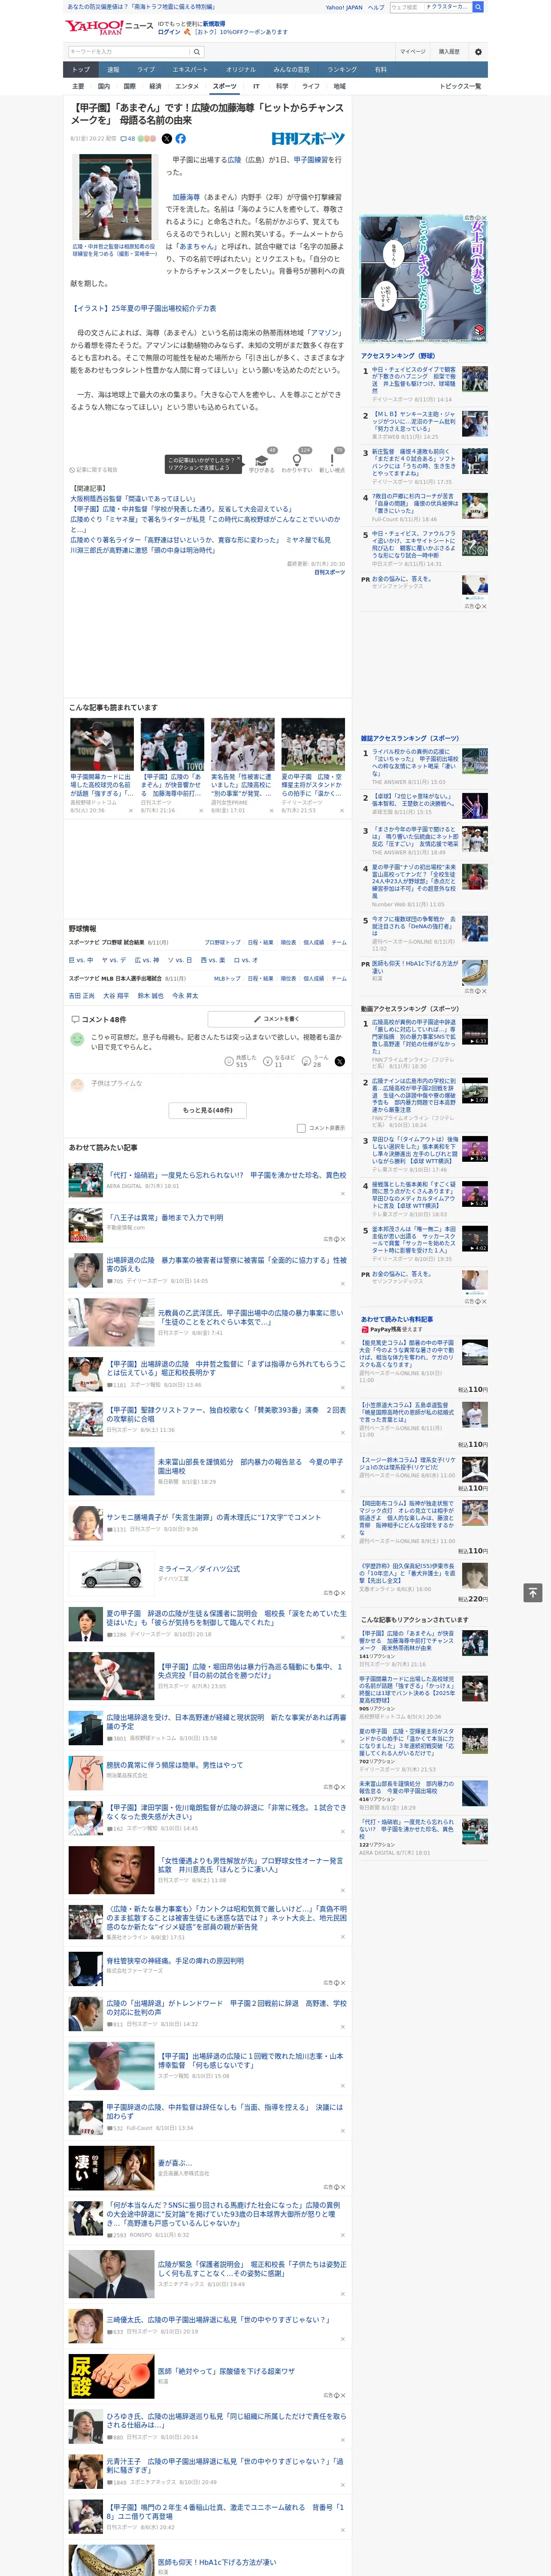Click the マイページ button
The image size is (551, 2576).
point(413,52)
